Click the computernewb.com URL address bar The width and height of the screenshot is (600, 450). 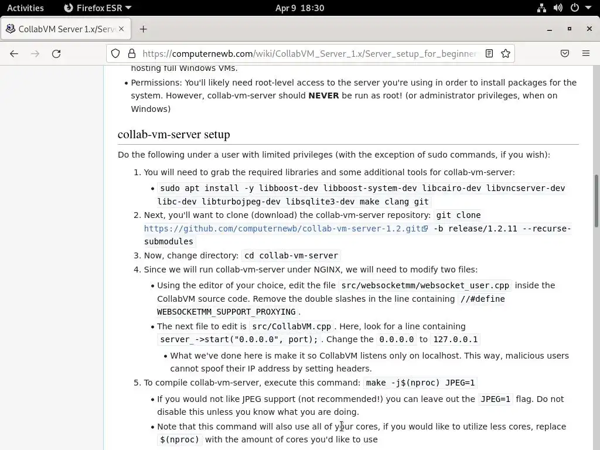(310, 53)
